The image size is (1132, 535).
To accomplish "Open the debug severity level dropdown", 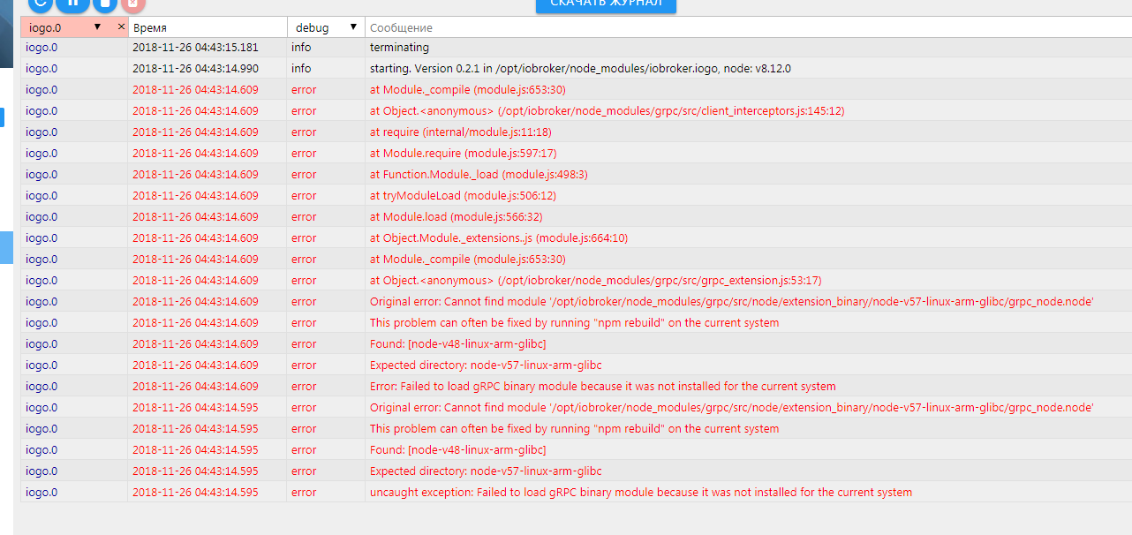I will coord(352,27).
